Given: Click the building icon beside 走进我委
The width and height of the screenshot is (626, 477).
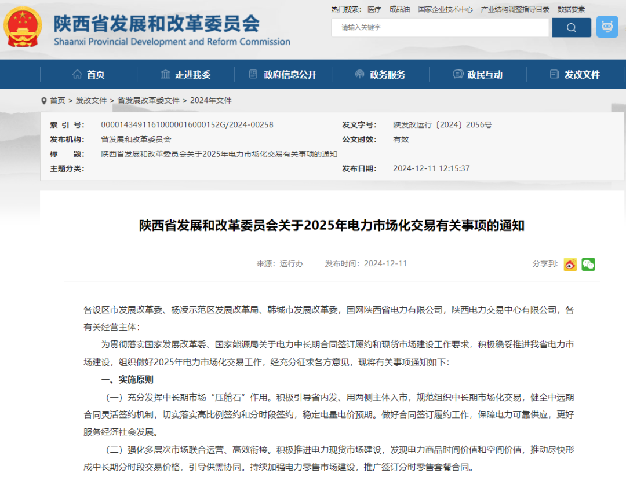Looking at the screenshot, I should pyautogui.click(x=165, y=74).
